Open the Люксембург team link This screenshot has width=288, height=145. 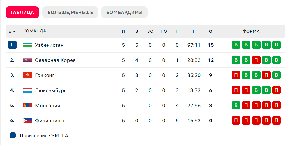[51, 90]
